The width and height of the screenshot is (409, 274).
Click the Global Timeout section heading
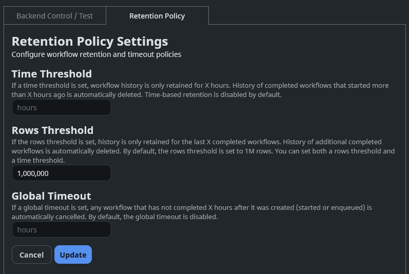51,196
